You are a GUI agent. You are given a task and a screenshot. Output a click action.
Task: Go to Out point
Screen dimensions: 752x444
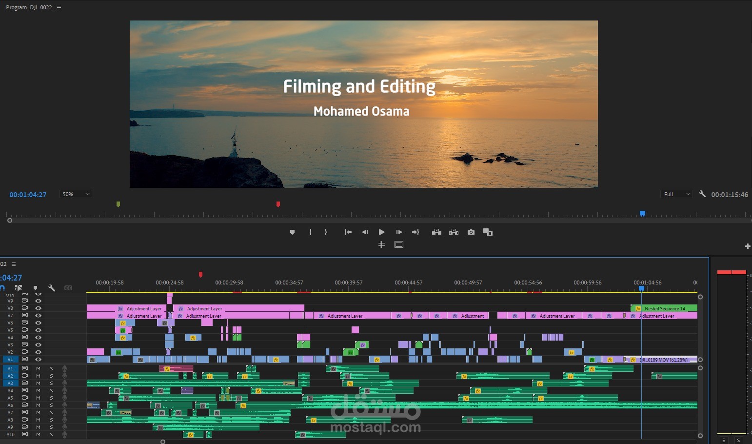416,232
